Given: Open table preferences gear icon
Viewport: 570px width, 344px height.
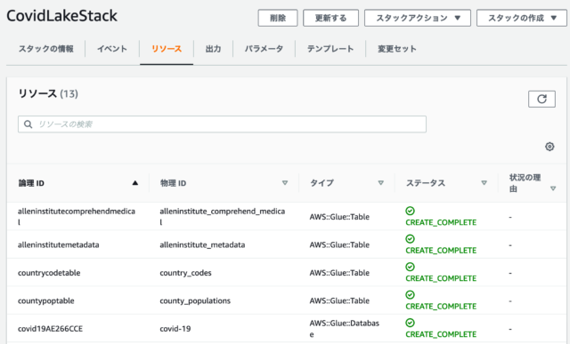Looking at the screenshot, I should 550,147.
